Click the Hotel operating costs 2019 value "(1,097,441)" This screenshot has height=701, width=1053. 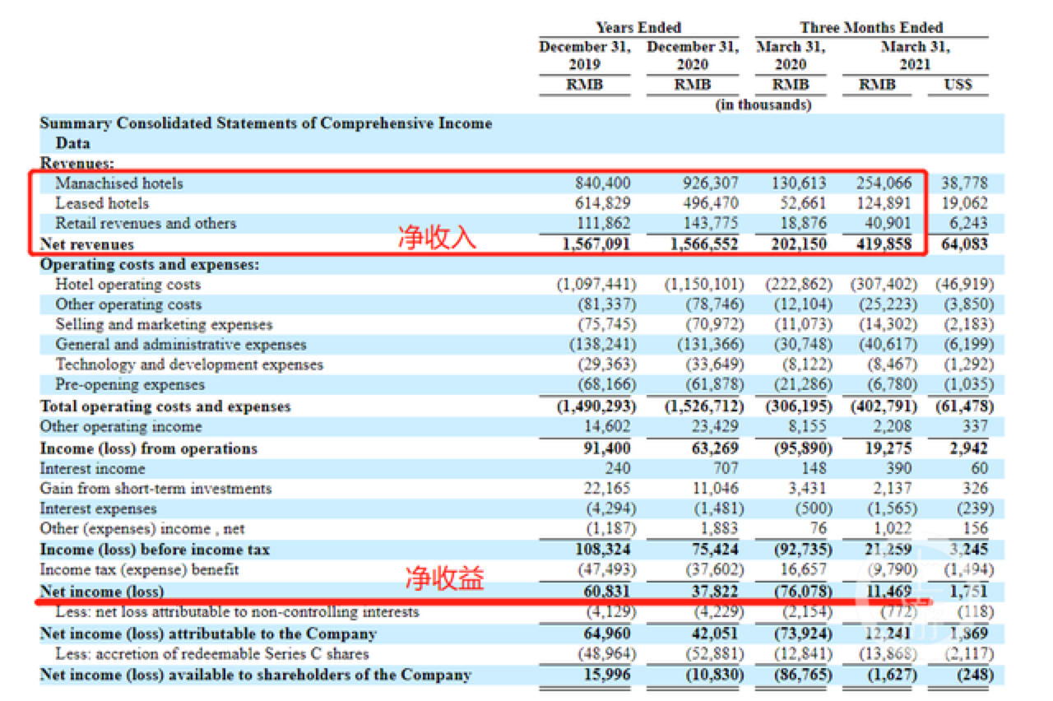596,284
